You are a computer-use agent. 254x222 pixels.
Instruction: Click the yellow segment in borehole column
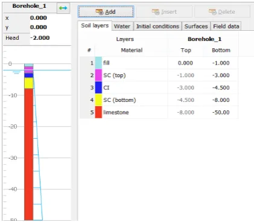pos(29,83)
